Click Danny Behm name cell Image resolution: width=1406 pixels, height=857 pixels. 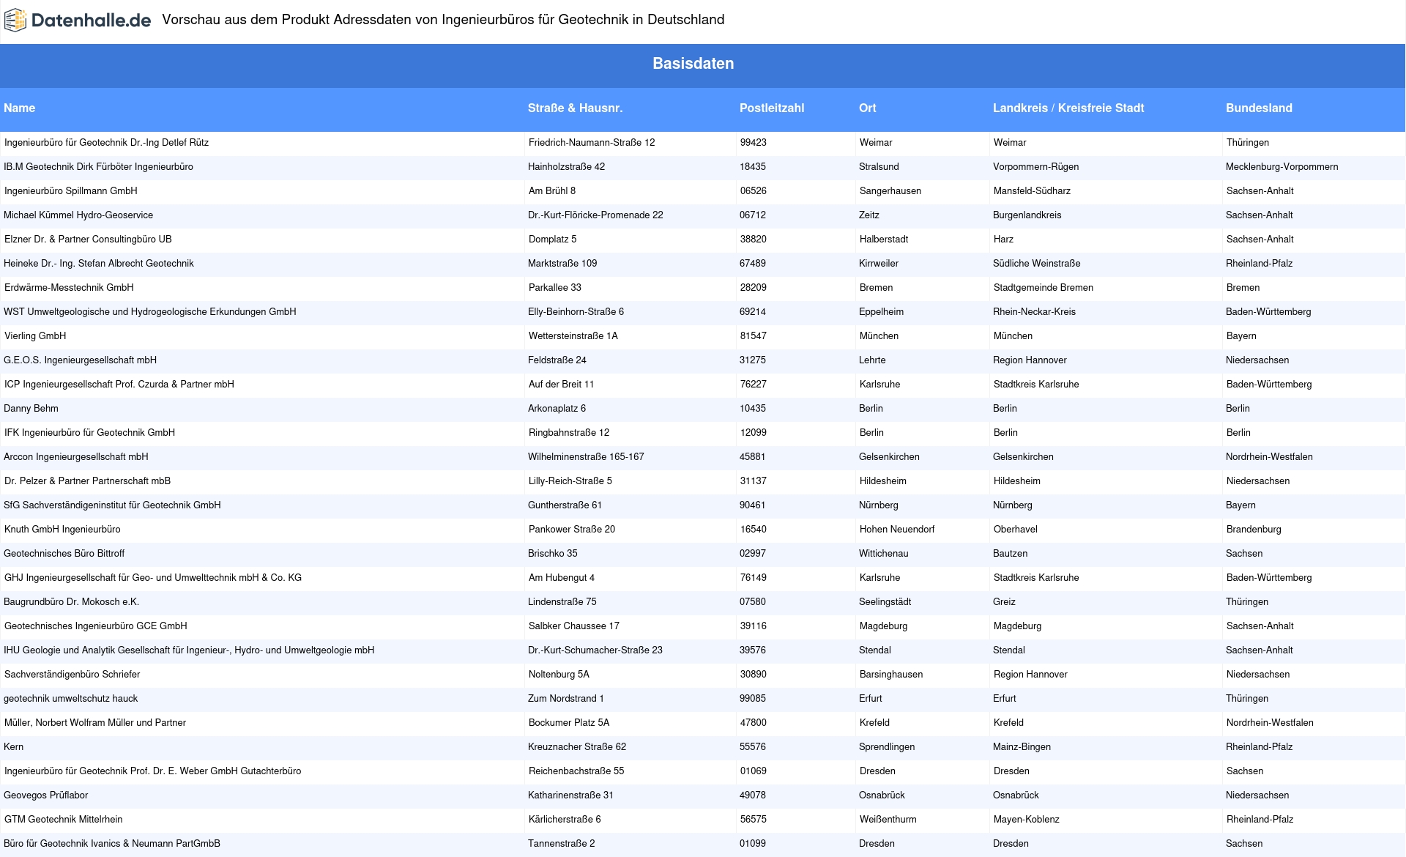[x=31, y=409]
